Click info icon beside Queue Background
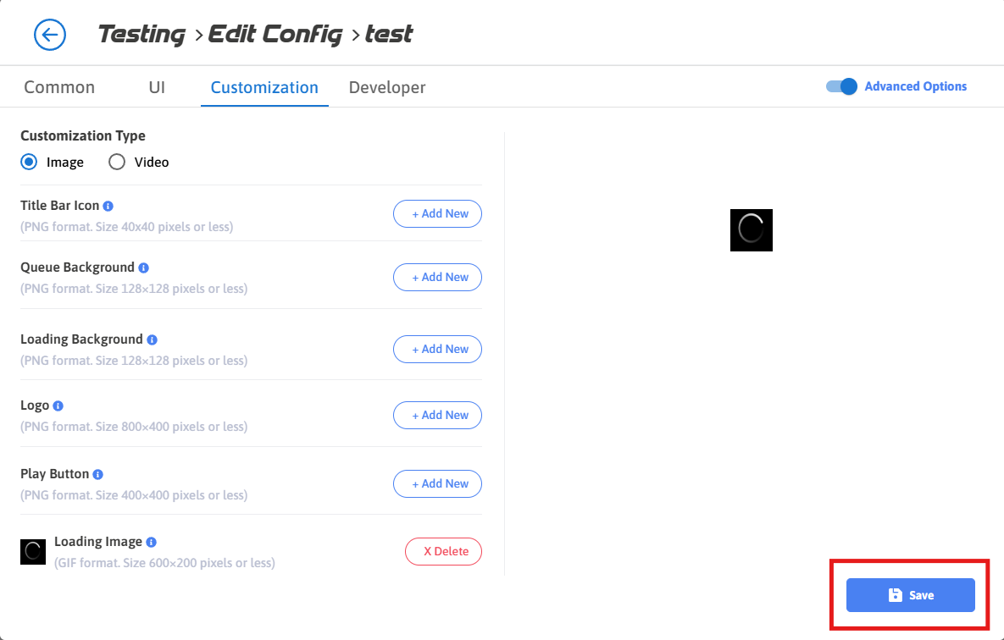Viewport: 1004px width, 640px height. coord(144,268)
